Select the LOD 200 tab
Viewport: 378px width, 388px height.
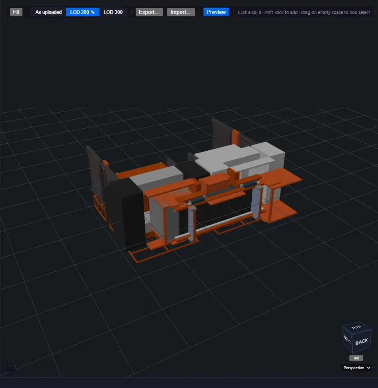pyautogui.click(x=83, y=12)
